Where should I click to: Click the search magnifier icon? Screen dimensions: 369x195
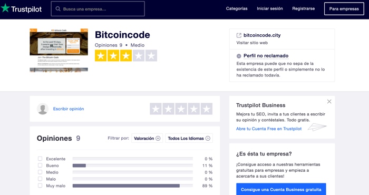coord(58,9)
